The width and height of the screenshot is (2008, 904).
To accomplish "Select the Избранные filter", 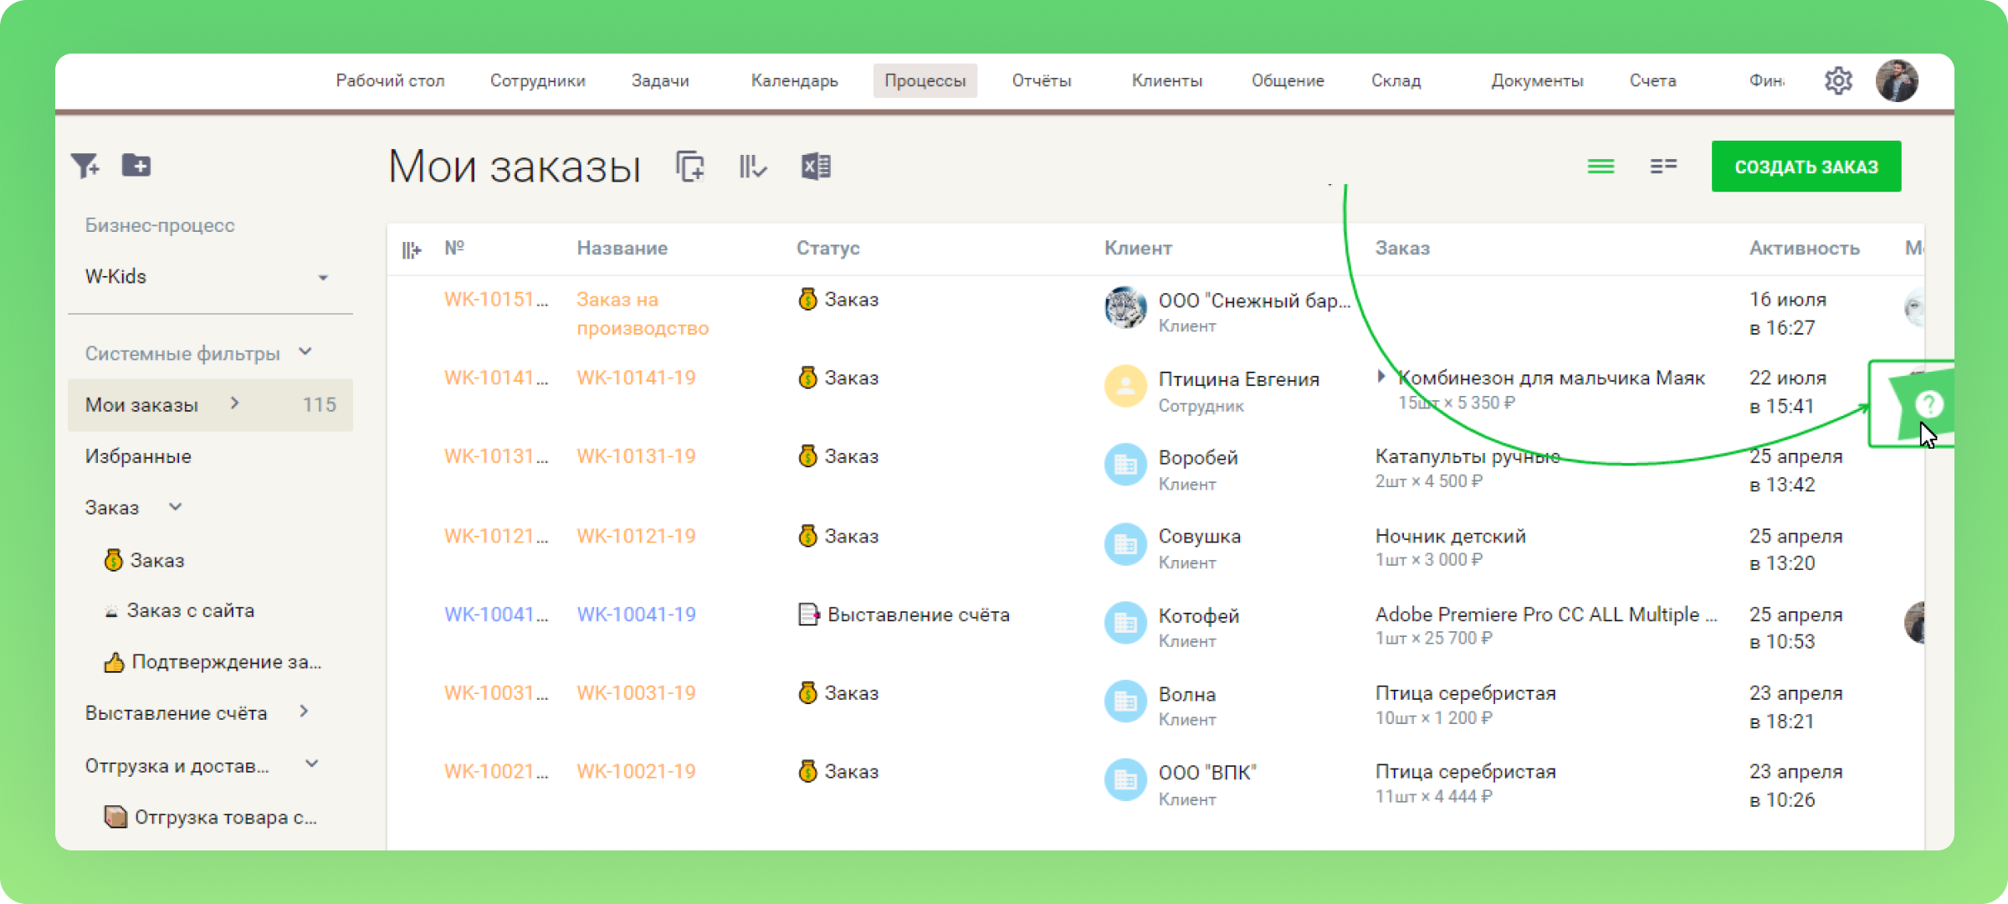I will point(138,456).
